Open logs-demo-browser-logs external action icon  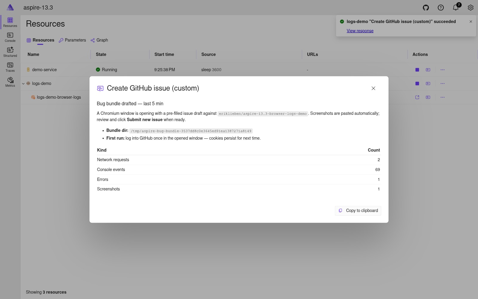pyautogui.click(x=417, y=97)
